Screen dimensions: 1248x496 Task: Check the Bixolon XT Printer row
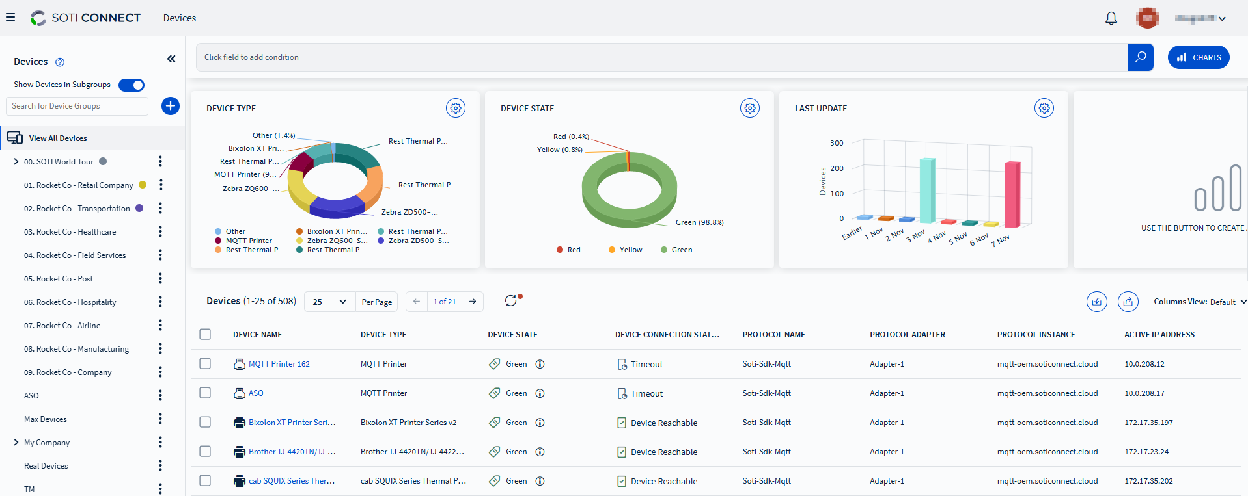pyautogui.click(x=205, y=422)
